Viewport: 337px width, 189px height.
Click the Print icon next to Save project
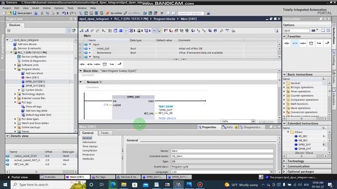coord(36,13)
